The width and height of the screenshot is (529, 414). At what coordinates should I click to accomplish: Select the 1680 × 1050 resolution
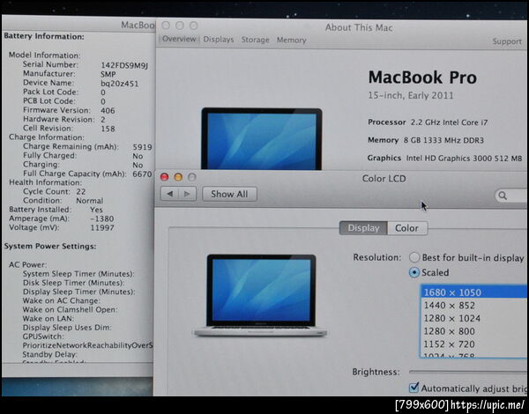pos(473,292)
